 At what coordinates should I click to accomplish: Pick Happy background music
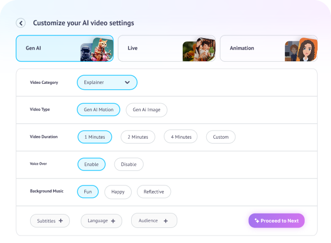click(x=118, y=192)
